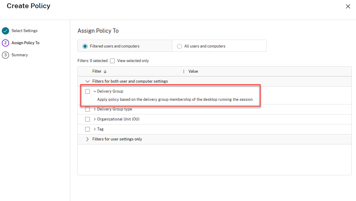This screenshot has width=356, height=201.
Task: Click the Value column header
Action: coord(193,71)
